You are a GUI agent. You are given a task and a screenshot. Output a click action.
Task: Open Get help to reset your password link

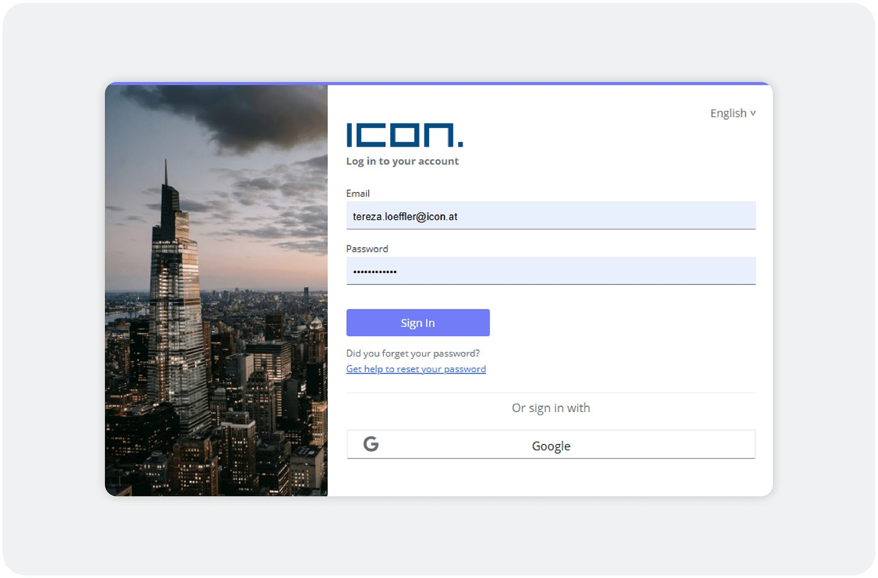[x=416, y=369]
